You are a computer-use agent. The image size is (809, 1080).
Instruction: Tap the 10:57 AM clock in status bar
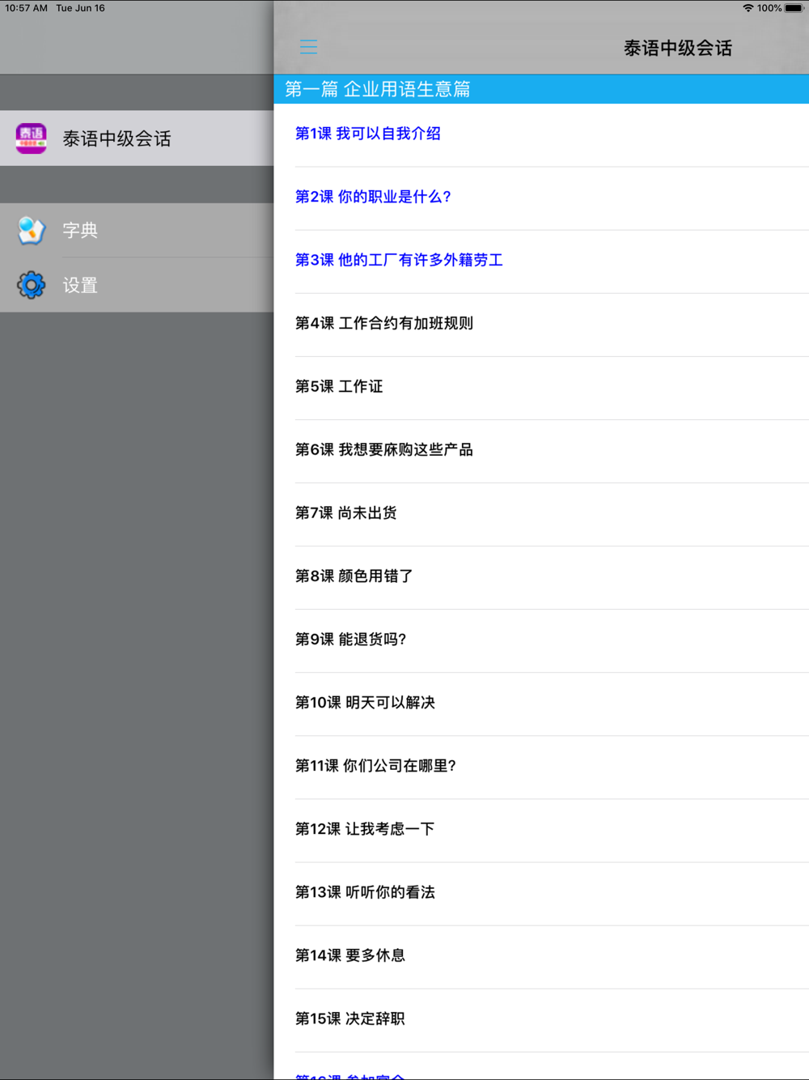click(x=27, y=8)
